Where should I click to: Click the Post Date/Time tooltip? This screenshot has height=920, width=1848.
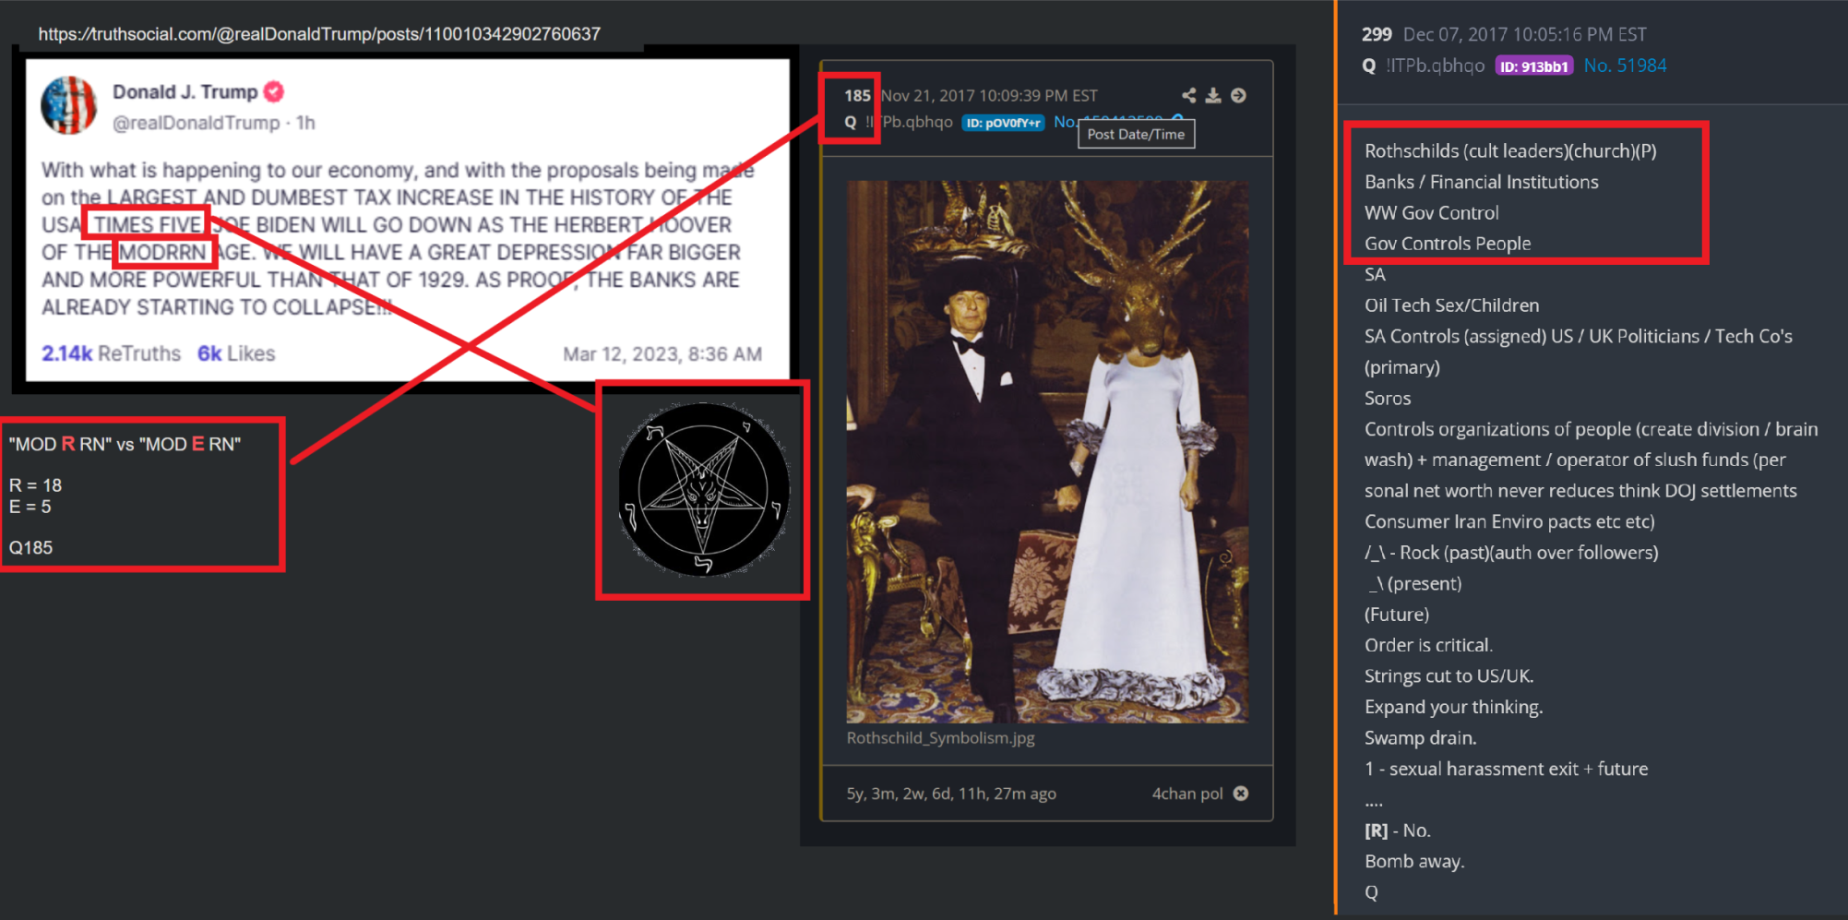(x=1136, y=134)
